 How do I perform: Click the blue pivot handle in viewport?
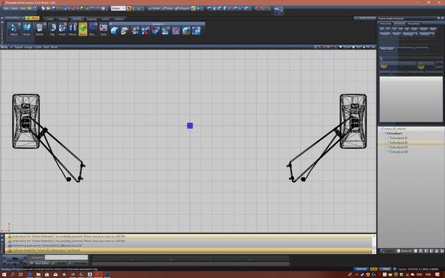(190, 125)
